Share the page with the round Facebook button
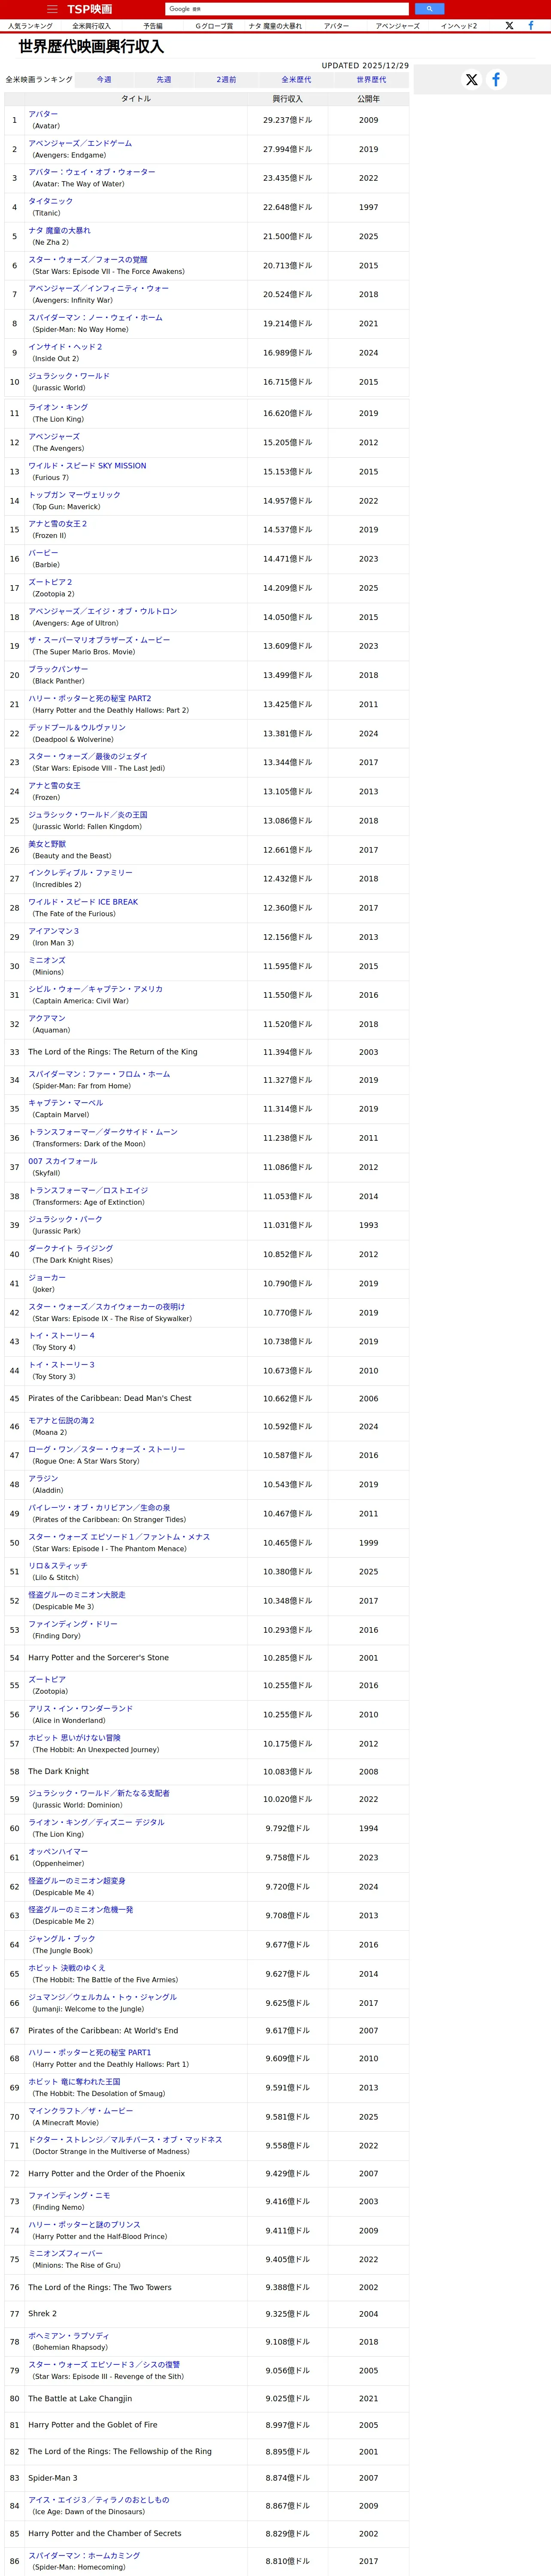The image size is (551, 2576). [x=495, y=79]
